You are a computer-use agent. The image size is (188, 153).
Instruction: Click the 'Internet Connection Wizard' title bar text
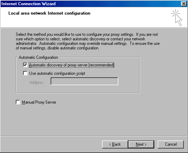point(29,4)
